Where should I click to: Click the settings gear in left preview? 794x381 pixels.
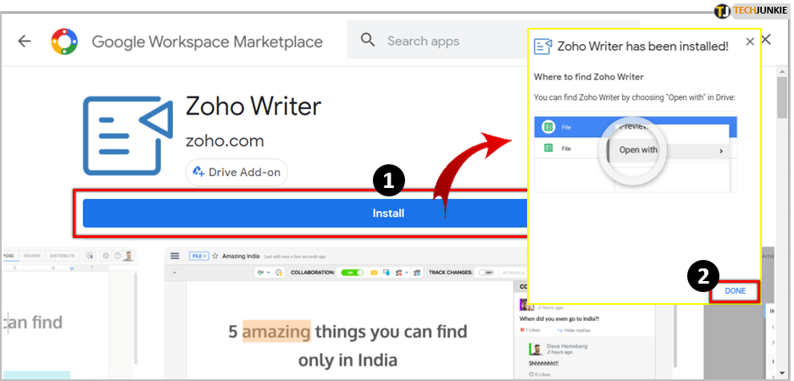tap(106, 255)
